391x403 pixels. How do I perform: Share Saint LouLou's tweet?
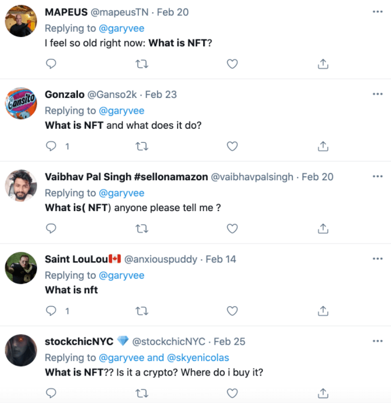coord(323,311)
